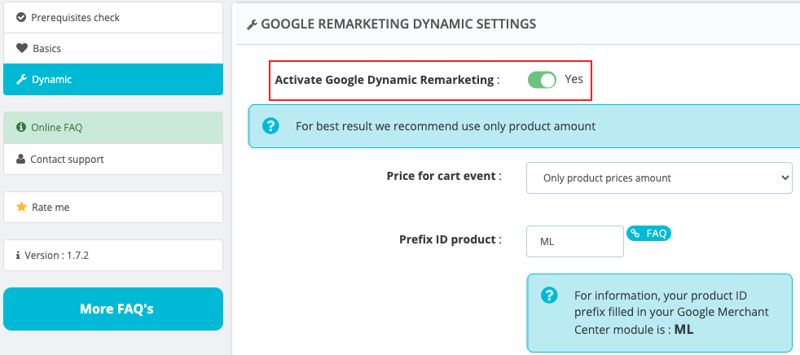Open the Price for cart event dropdown
Viewport: 800px width, 355px height.
(659, 178)
